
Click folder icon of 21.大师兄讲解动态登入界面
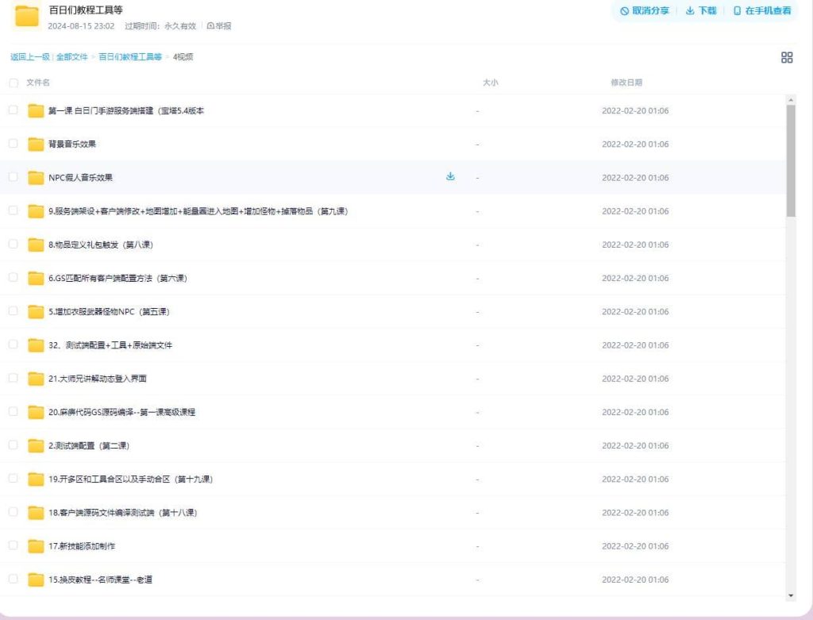click(36, 379)
